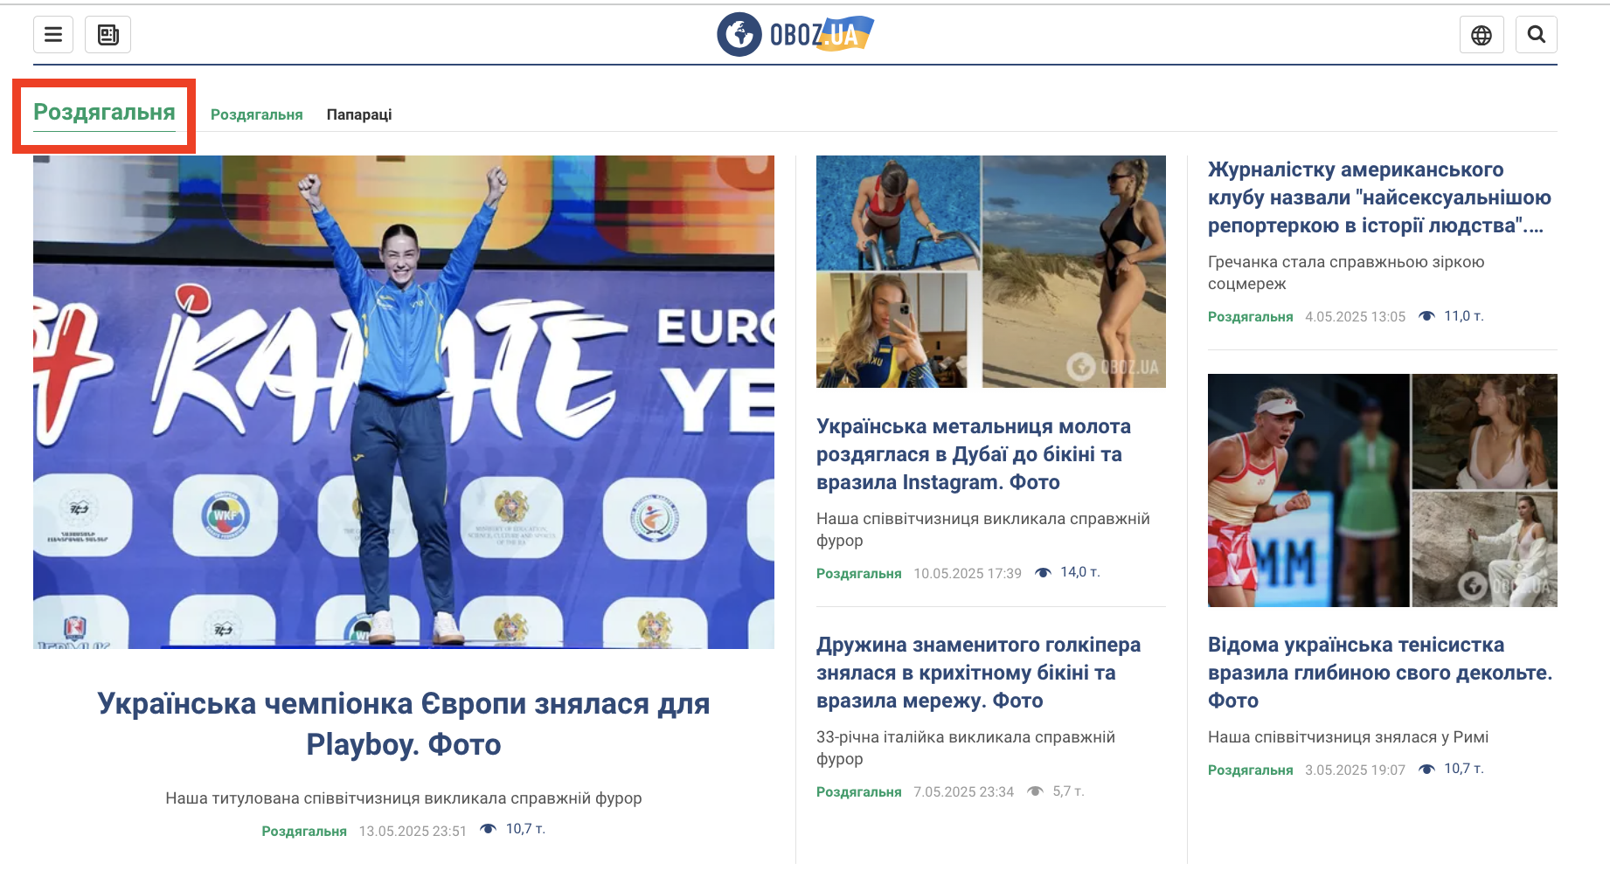Click the hammer thrower photo collage
1610x877 pixels.
point(990,272)
